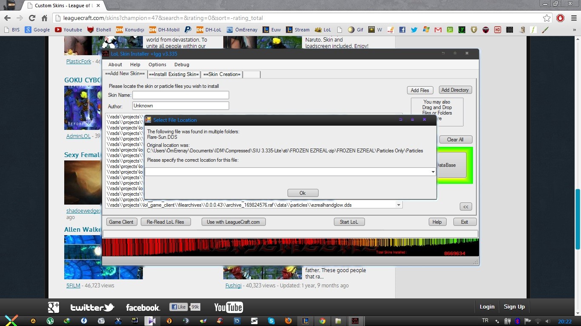The width and height of the screenshot is (581, 326).
Task: Open the Elohell bookmark
Action: (x=99, y=30)
